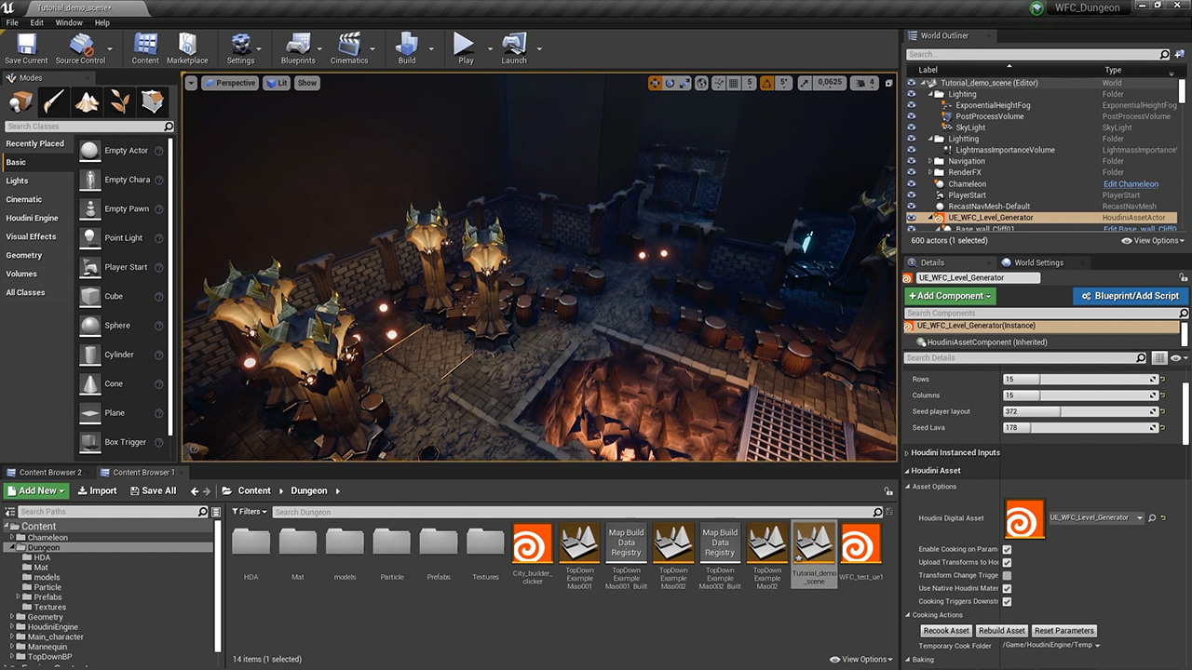Toggle world/local coordinate system globe icon
Image resolution: width=1192 pixels, height=670 pixels.
click(703, 83)
